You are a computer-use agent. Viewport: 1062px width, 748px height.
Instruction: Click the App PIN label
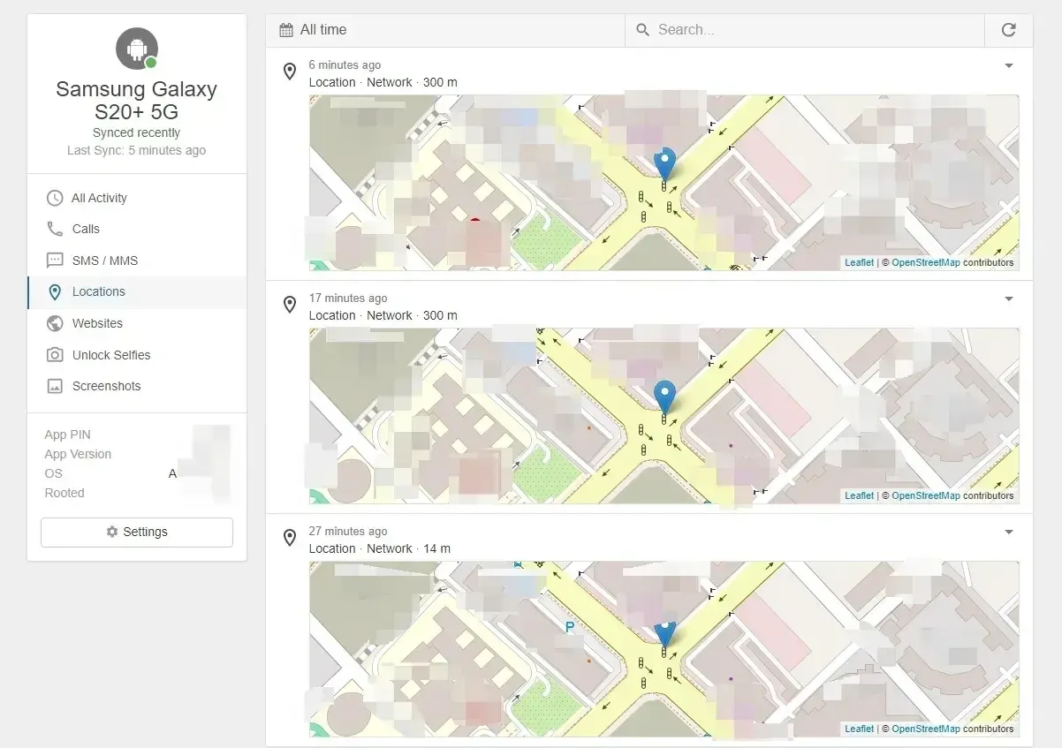click(67, 434)
